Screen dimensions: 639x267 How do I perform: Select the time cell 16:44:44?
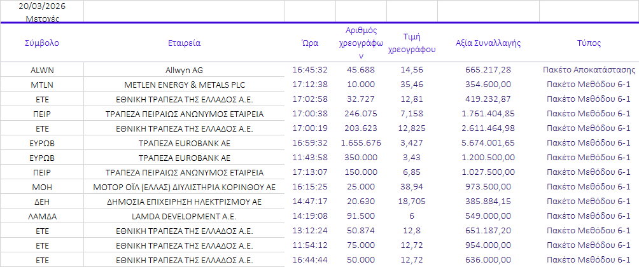[x=310, y=259]
